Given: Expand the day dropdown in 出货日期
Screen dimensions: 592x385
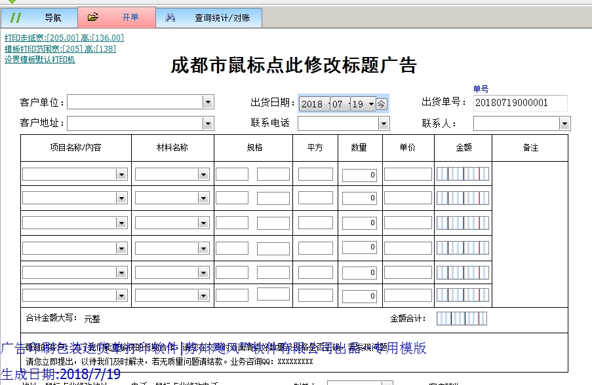Looking at the screenshot, I should point(370,103).
